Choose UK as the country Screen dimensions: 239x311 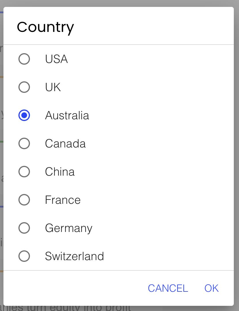(x=24, y=87)
